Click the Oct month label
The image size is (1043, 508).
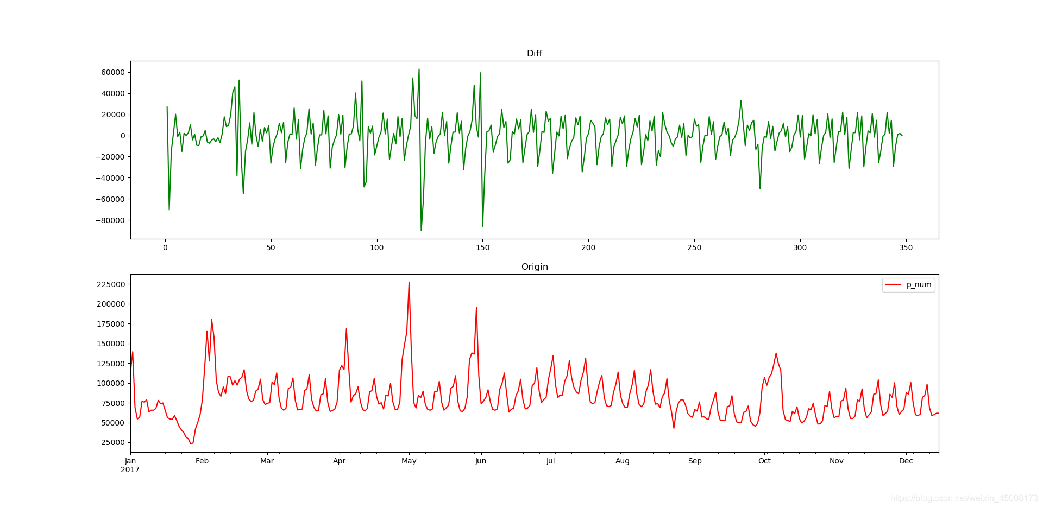(764, 461)
